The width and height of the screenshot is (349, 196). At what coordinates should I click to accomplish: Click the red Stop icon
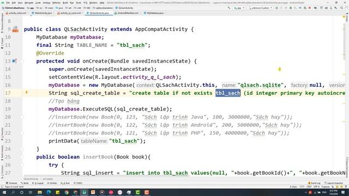[x=310, y=8]
